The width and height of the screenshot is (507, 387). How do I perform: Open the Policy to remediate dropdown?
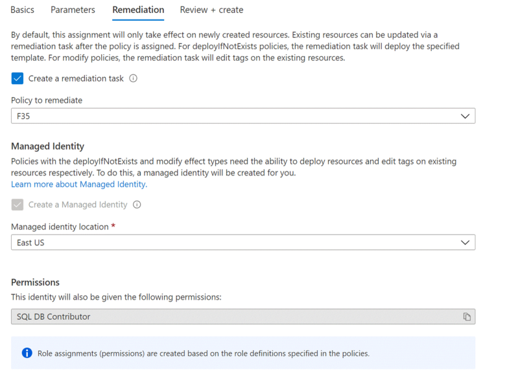243,116
